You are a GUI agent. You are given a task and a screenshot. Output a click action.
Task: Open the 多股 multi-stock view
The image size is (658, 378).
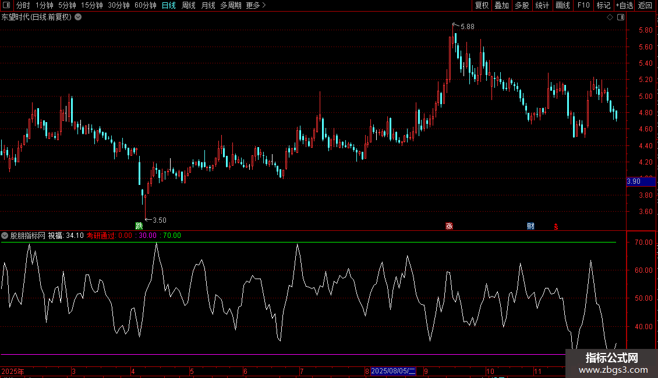522,5
